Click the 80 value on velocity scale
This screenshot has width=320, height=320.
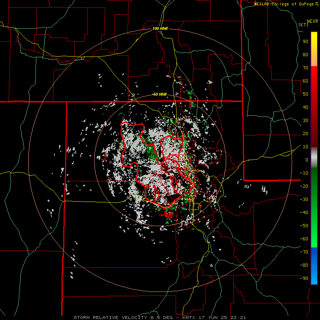tap(305, 54)
